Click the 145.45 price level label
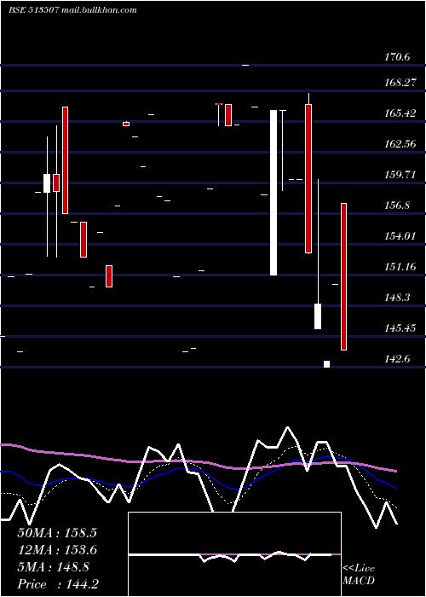Viewport: 426px width, 597px height. coord(400,328)
